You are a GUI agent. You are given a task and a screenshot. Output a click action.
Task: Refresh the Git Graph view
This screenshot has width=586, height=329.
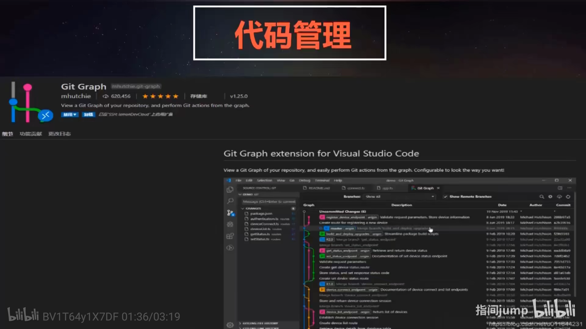568,197
